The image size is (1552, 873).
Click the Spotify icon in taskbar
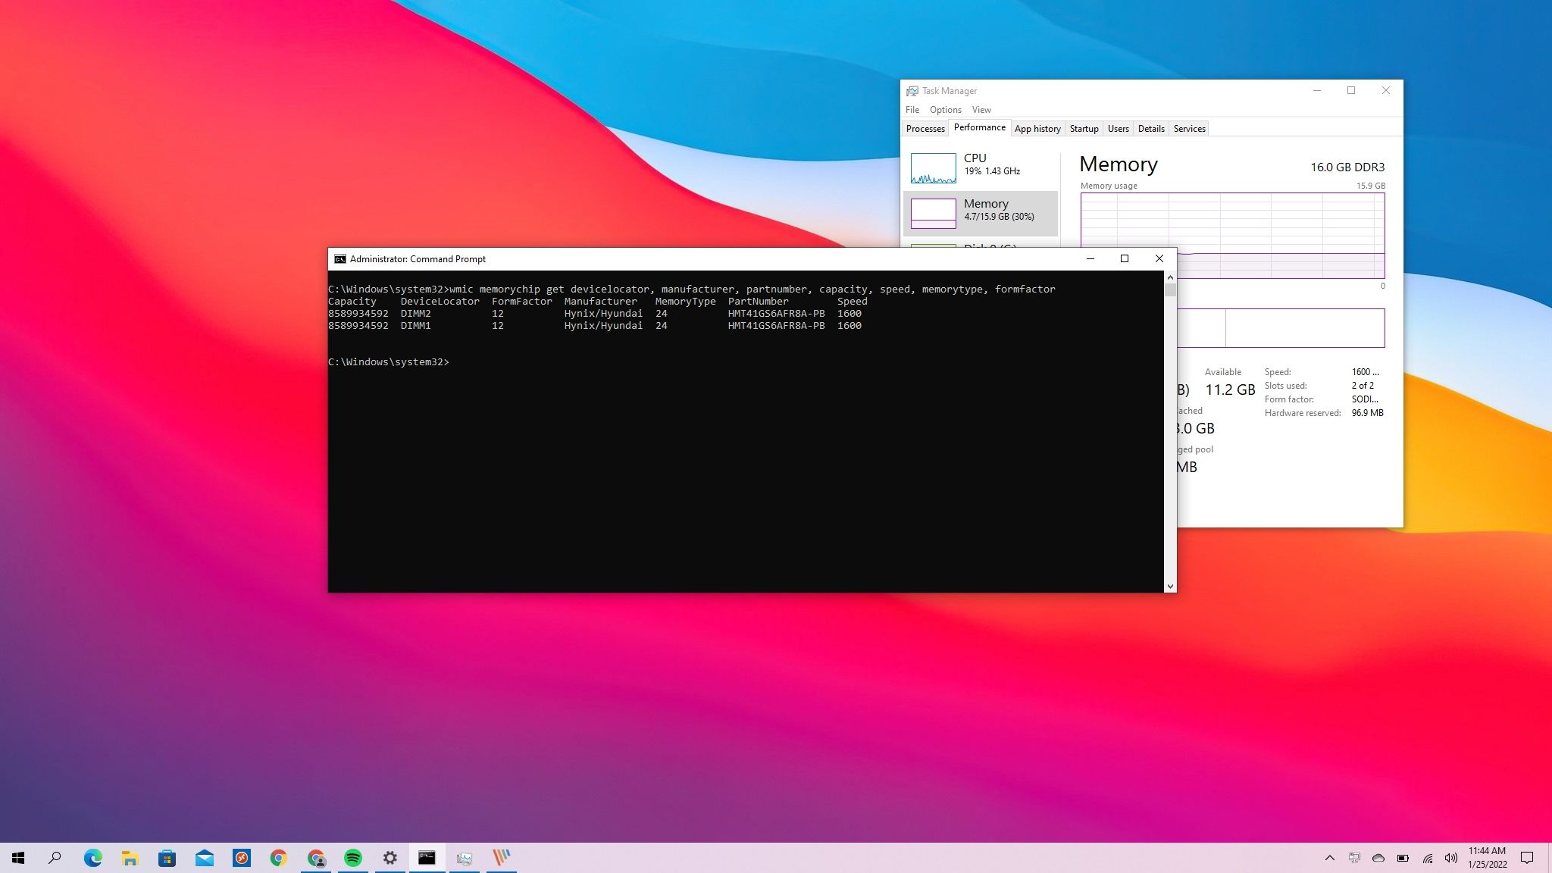353,857
